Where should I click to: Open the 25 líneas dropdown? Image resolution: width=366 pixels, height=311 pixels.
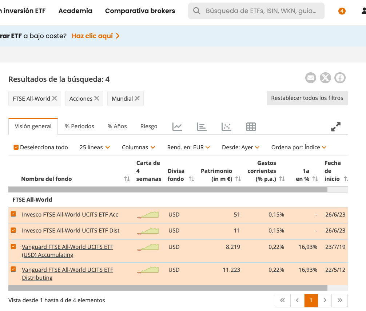(95, 147)
